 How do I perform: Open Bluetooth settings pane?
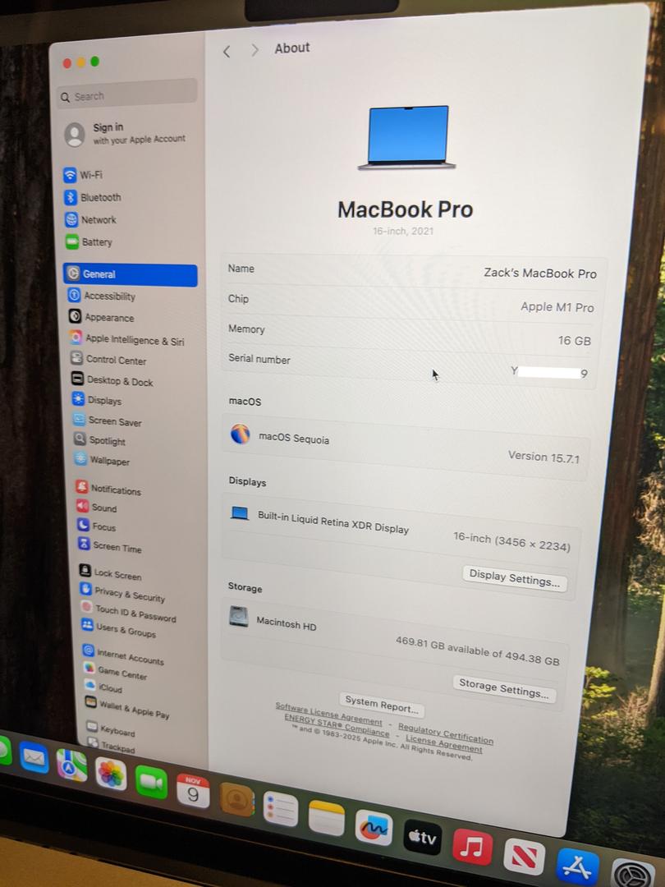(93, 197)
